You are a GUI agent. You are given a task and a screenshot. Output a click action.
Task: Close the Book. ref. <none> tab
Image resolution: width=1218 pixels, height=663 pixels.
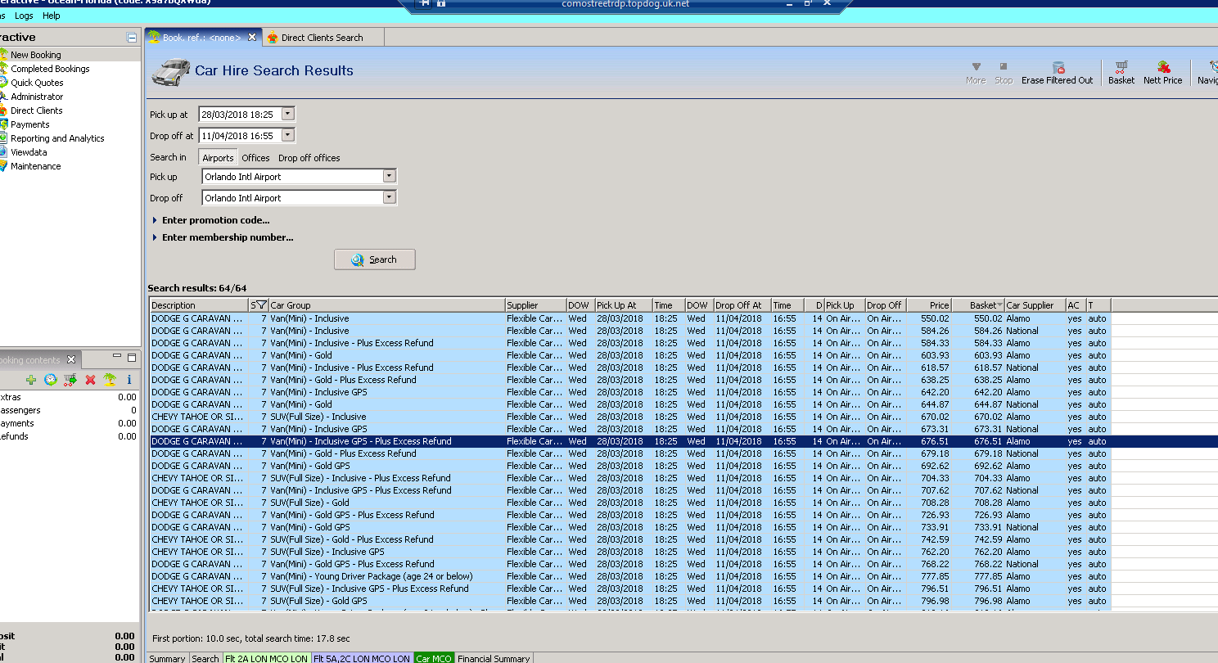(x=252, y=37)
